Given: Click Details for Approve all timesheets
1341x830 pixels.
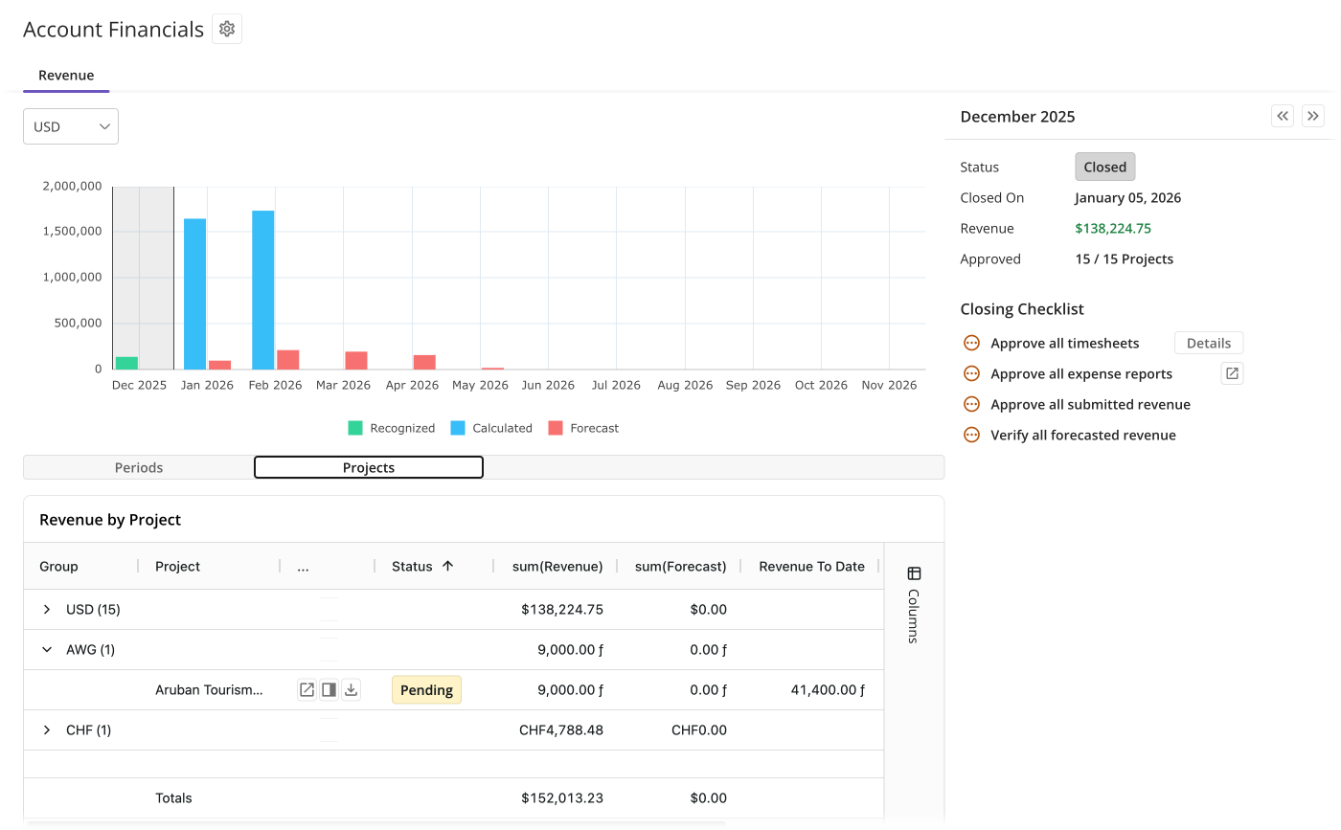Looking at the screenshot, I should pyautogui.click(x=1208, y=343).
